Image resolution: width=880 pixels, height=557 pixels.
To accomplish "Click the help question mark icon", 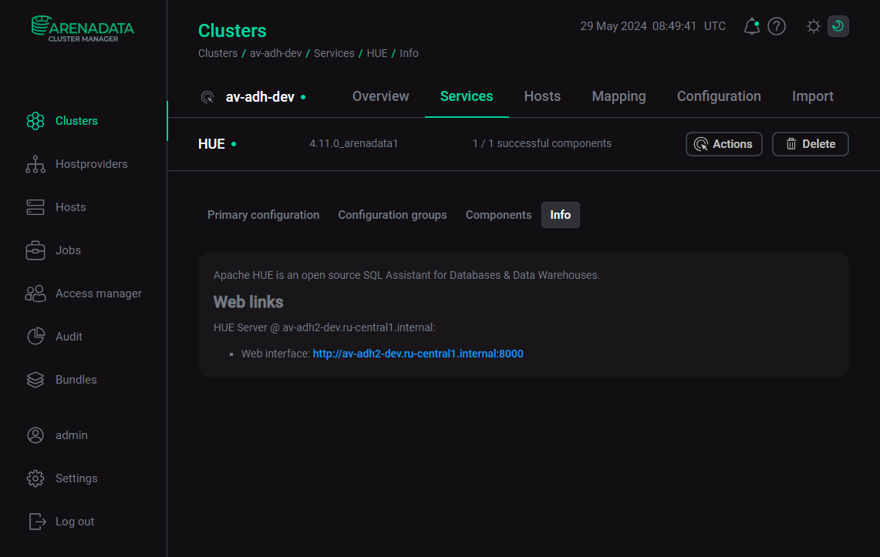I will click(777, 27).
